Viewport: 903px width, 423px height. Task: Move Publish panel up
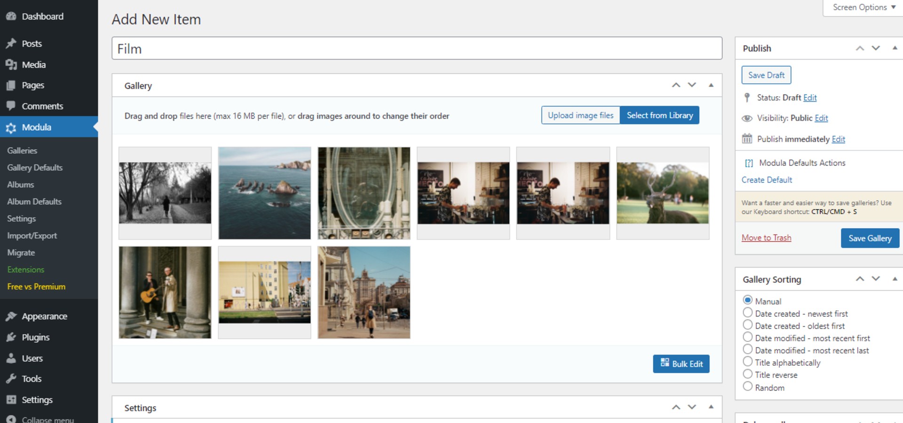[860, 48]
